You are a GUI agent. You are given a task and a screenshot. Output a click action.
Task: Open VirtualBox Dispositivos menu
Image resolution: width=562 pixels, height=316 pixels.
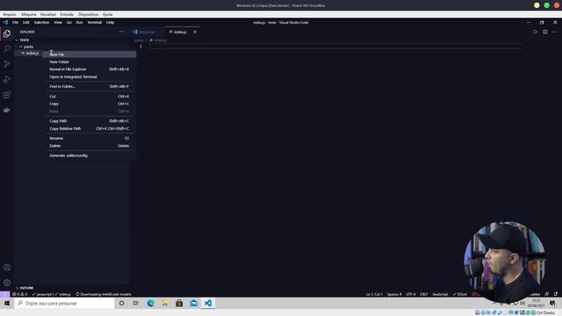coord(88,14)
